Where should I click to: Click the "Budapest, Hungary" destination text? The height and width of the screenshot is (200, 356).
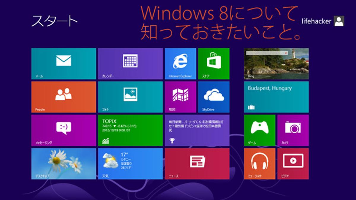click(270, 88)
